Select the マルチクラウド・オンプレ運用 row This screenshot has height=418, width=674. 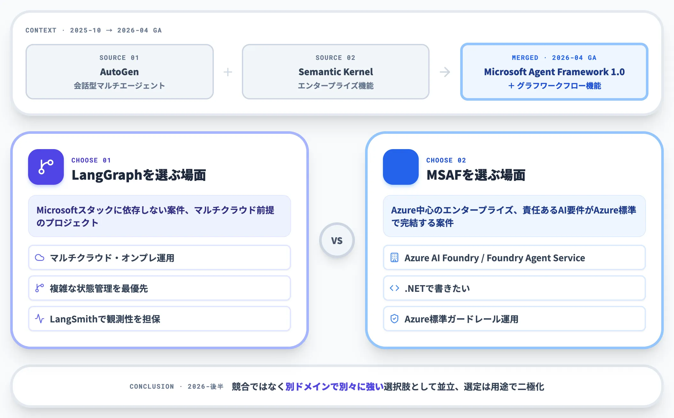point(160,257)
